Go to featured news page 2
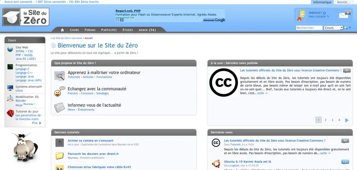This screenshot has height=170, width=357. click(x=326, y=120)
